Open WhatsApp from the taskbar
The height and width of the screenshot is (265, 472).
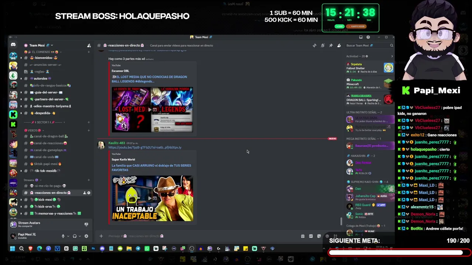point(147,249)
